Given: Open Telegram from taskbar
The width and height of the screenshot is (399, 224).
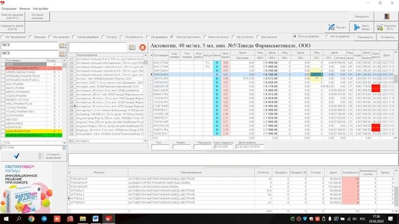Looking at the screenshot, I should (x=44, y=219).
